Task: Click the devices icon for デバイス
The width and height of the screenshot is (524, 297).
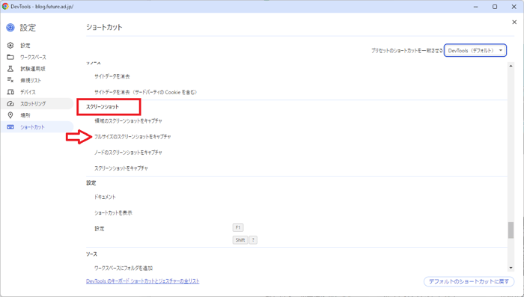Action: pos(10,92)
